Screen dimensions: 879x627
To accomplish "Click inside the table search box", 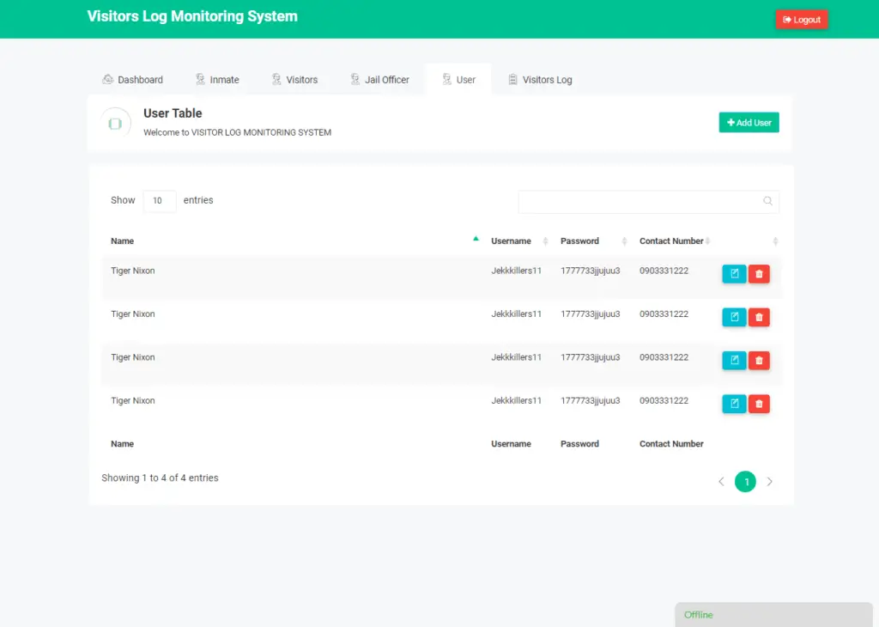I will 644,201.
